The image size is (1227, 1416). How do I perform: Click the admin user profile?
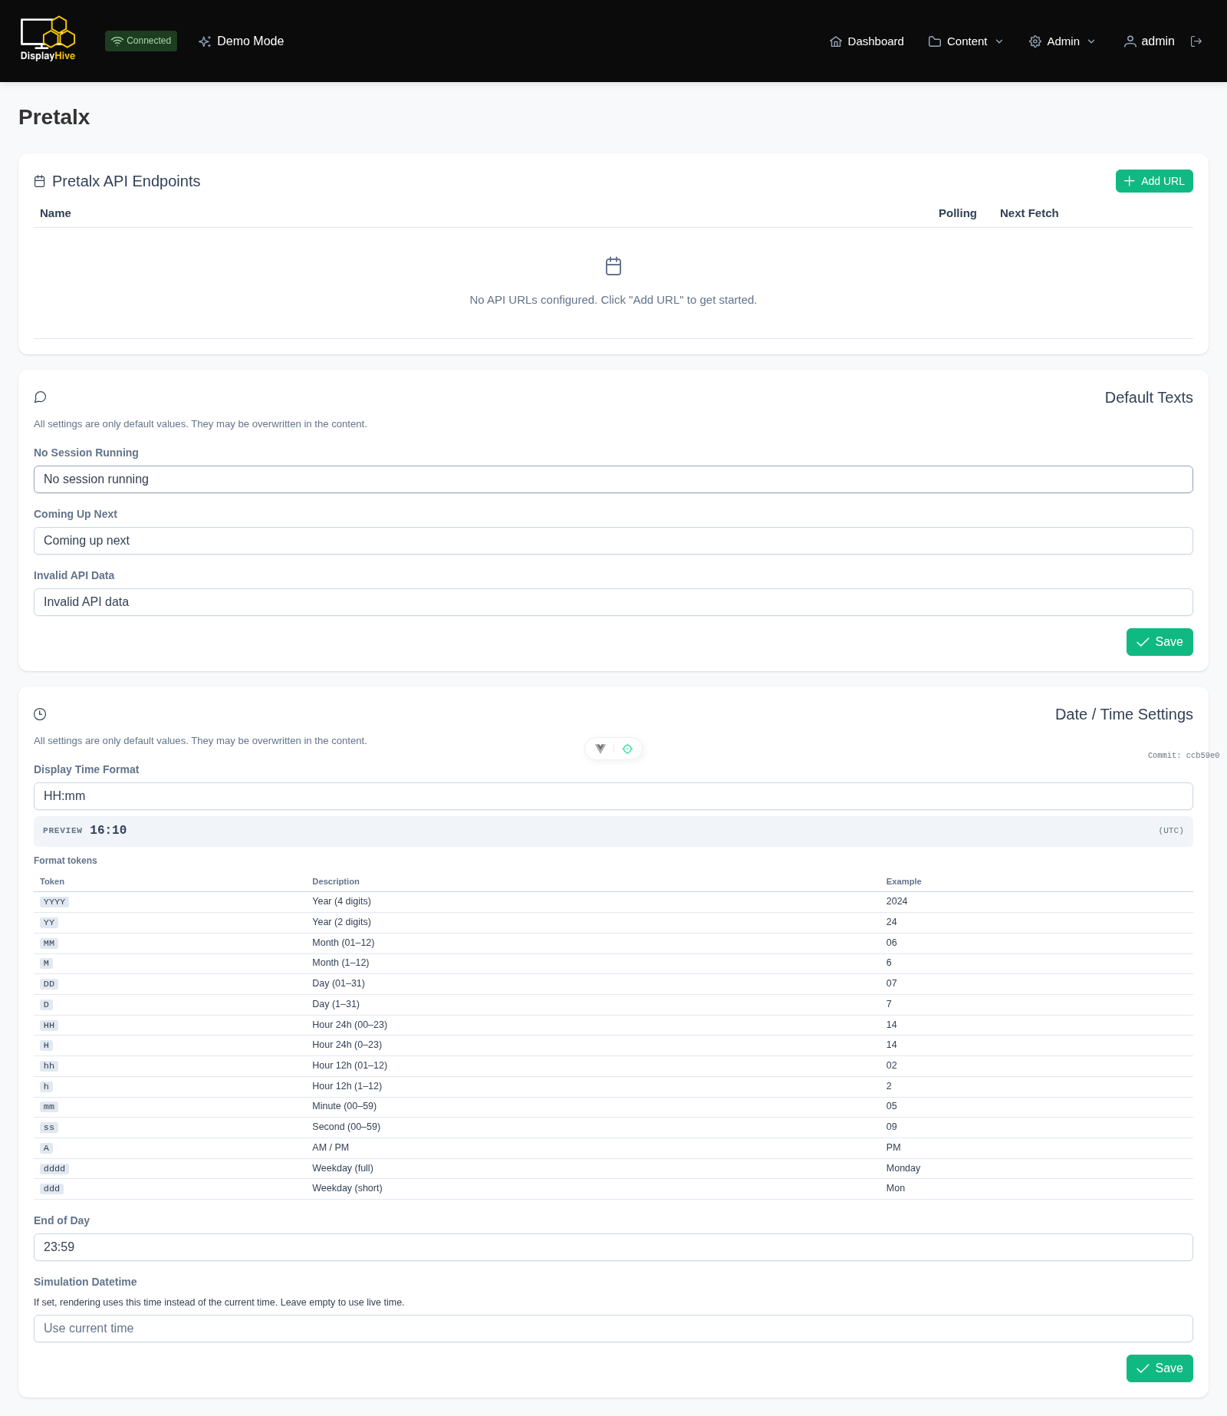pos(1149,41)
